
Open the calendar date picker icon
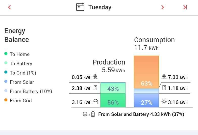tap(80, 7)
